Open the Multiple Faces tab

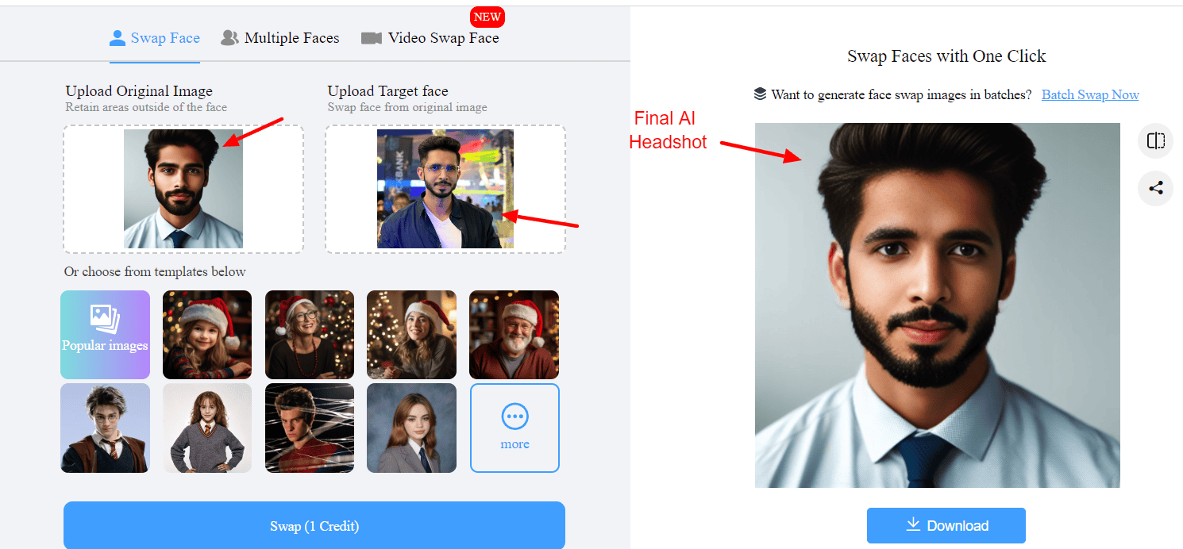tap(280, 38)
